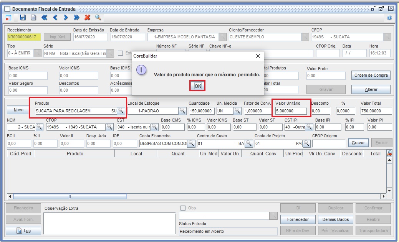
Task: Open the Local de Estoque lookup magnifier
Action: tap(182, 111)
